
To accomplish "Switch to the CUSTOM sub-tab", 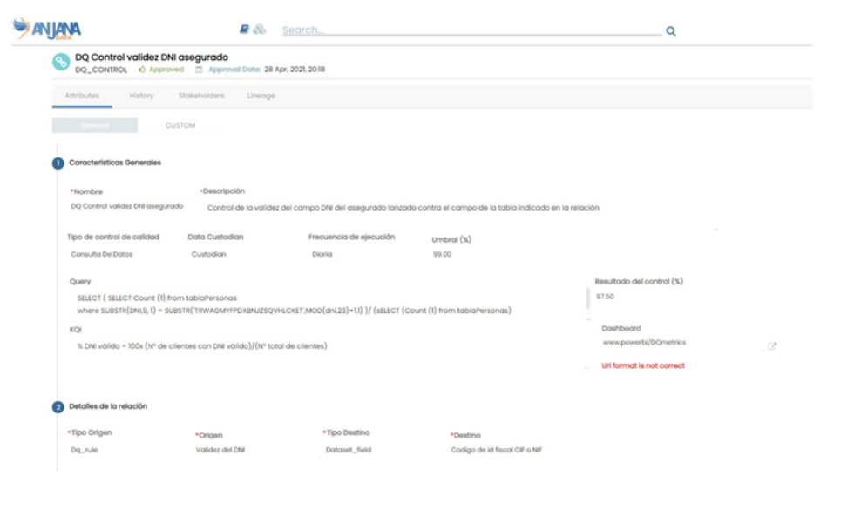I will [180, 125].
